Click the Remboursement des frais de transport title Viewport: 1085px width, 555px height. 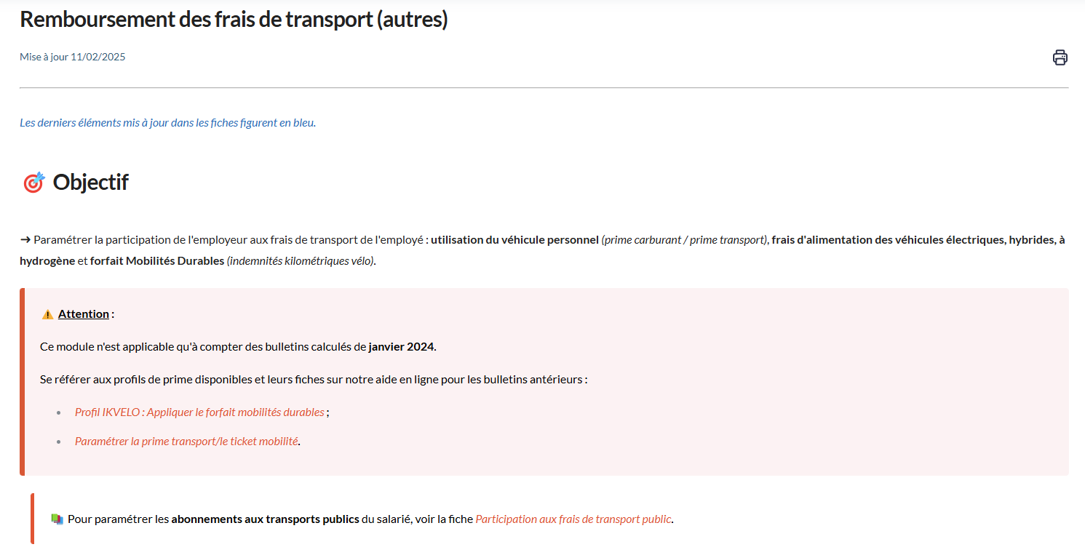pyautogui.click(x=234, y=20)
